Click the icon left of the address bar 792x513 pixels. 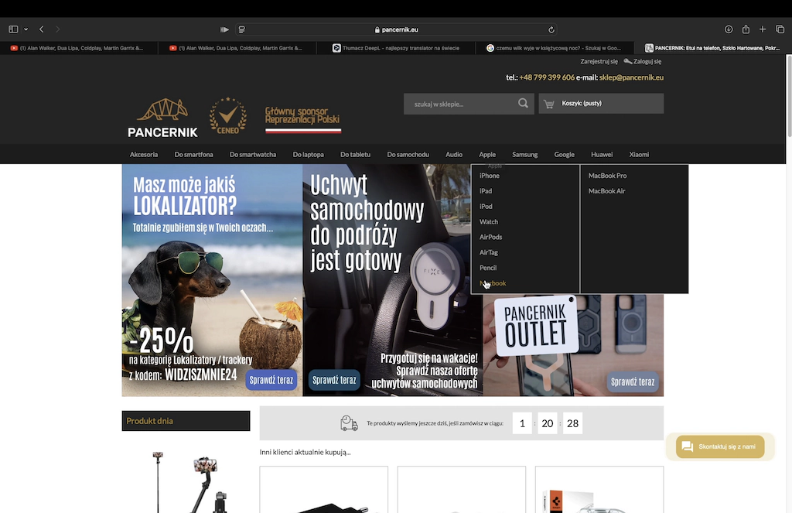click(x=242, y=30)
